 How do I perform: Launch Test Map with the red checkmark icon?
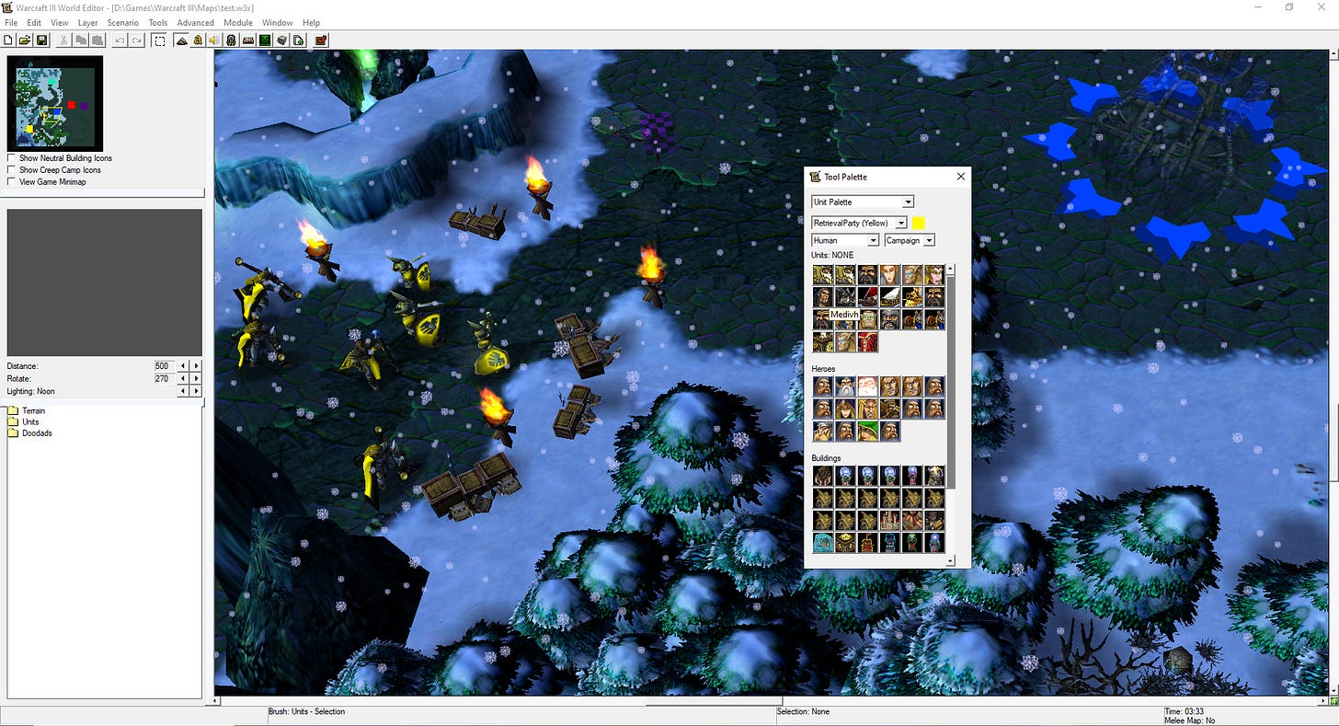pos(320,40)
